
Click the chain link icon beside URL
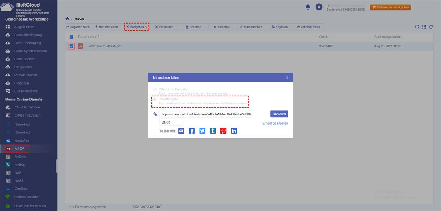[155, 114]
